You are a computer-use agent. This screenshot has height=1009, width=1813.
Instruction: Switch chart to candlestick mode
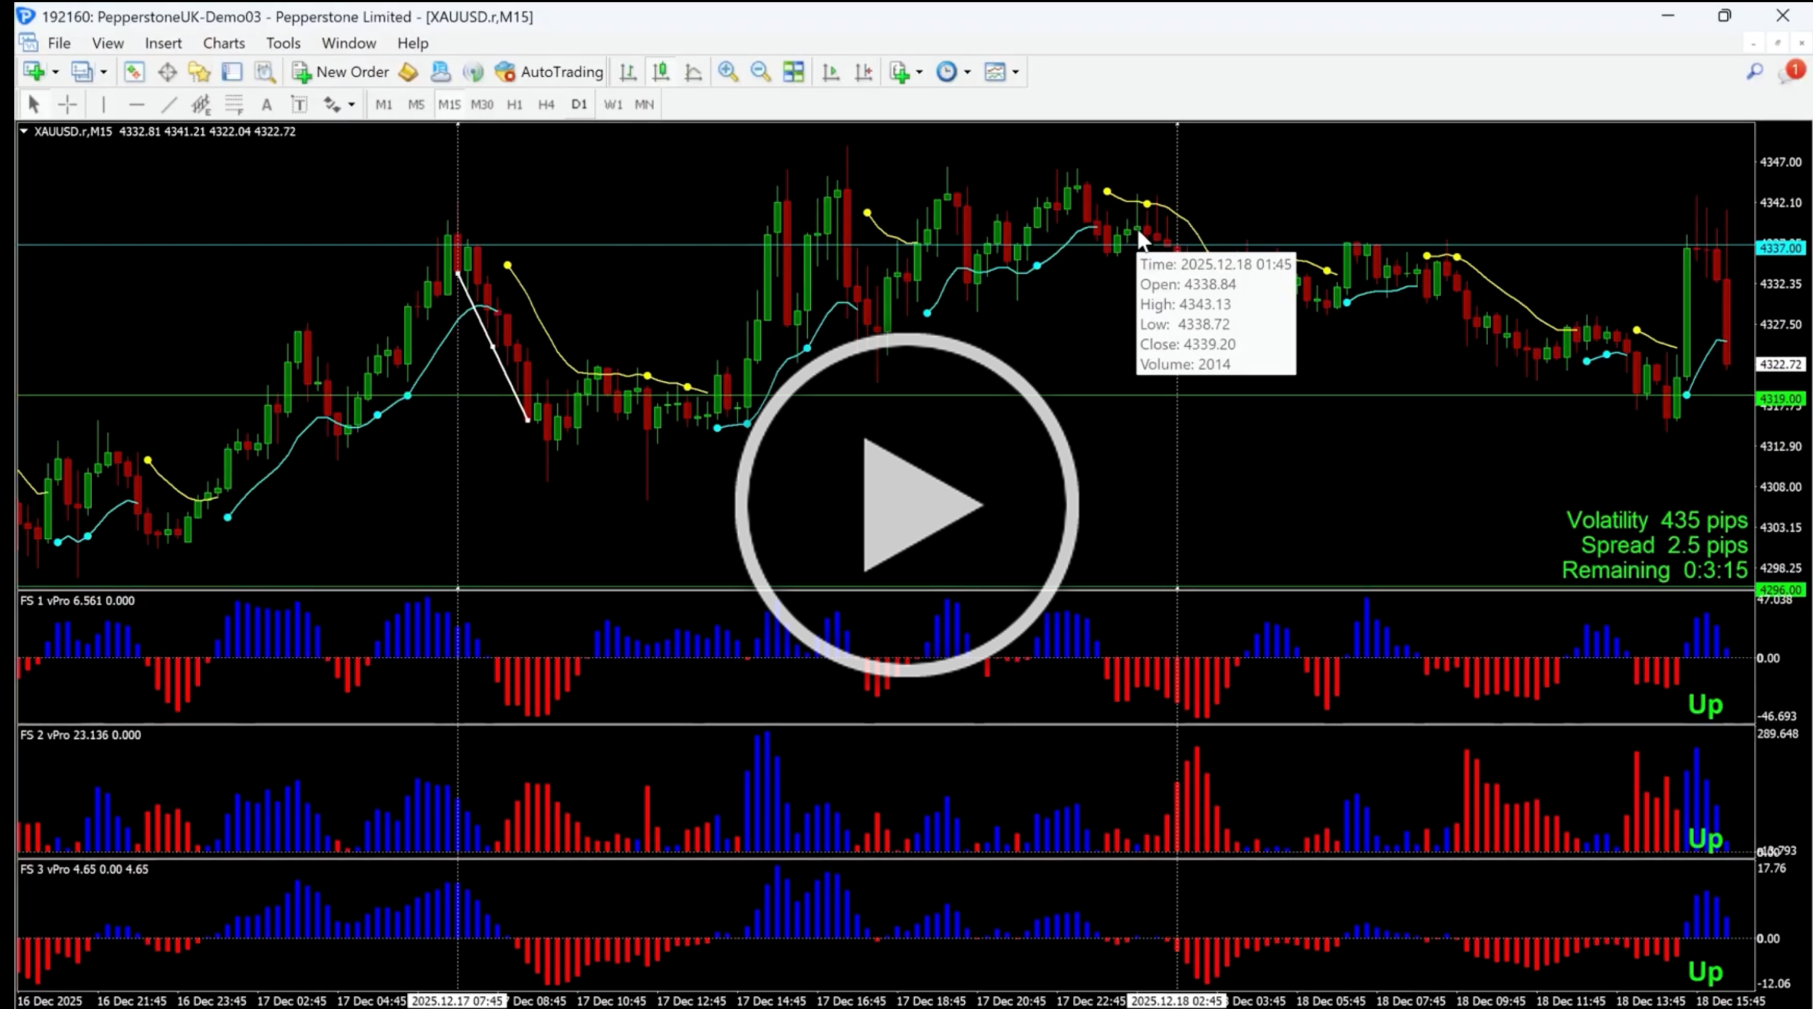[x=660, y=72]
